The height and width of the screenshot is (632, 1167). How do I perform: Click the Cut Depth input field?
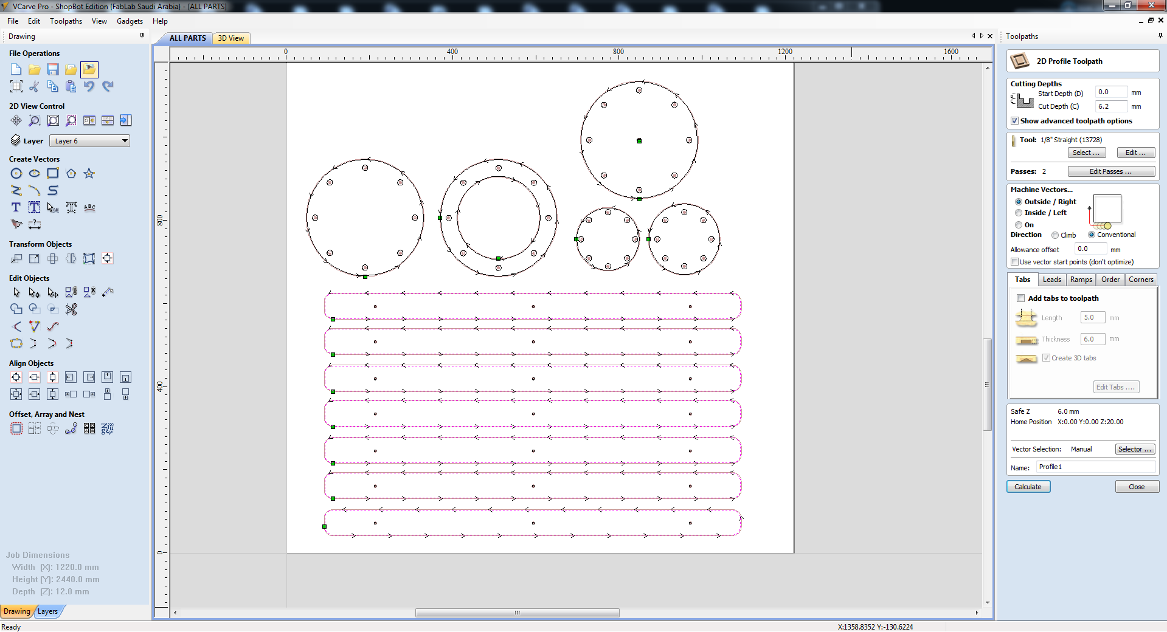(x=1111, y=106)
